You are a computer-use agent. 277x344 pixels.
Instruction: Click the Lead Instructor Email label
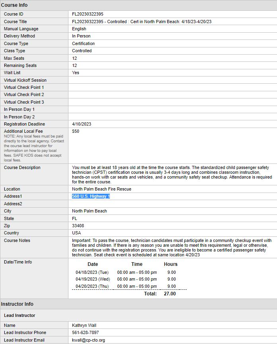tap(24, 340)
